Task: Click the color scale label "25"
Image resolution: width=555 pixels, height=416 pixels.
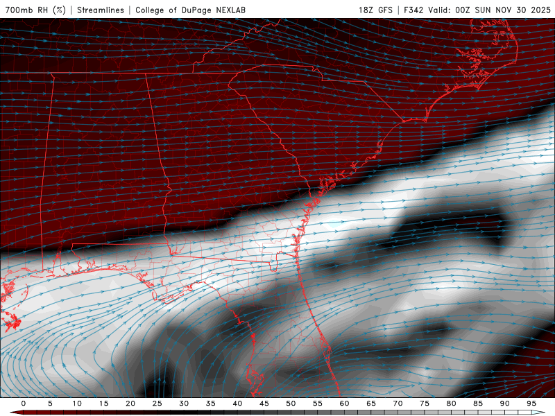Action: coord(157,404)
